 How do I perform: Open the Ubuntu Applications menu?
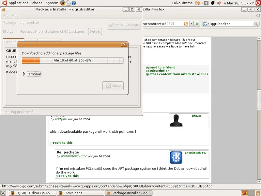(x=18, y=3)
